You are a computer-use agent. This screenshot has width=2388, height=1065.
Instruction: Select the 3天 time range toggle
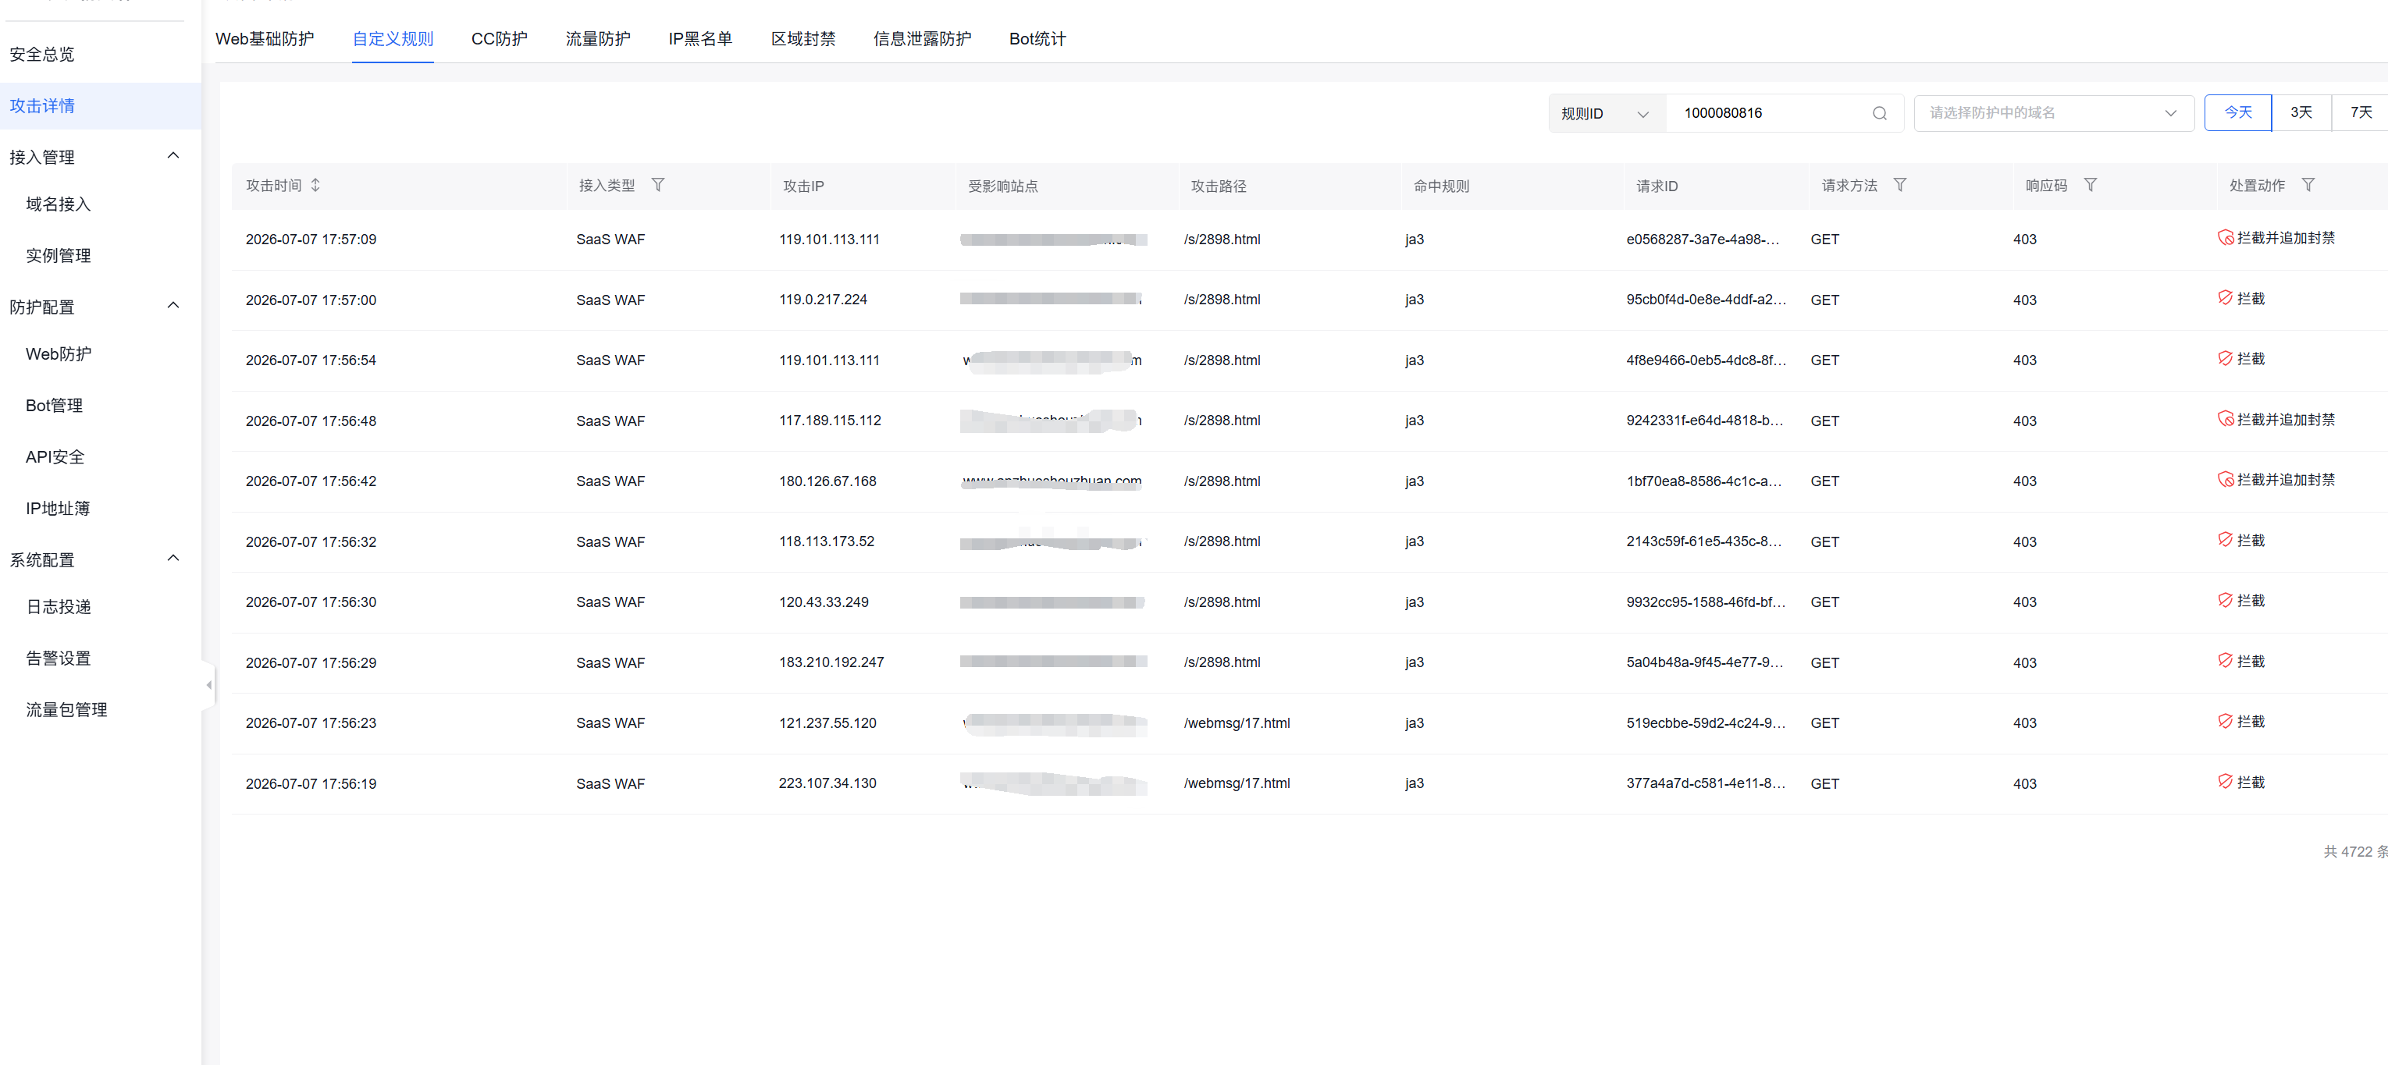point(2301,113)
